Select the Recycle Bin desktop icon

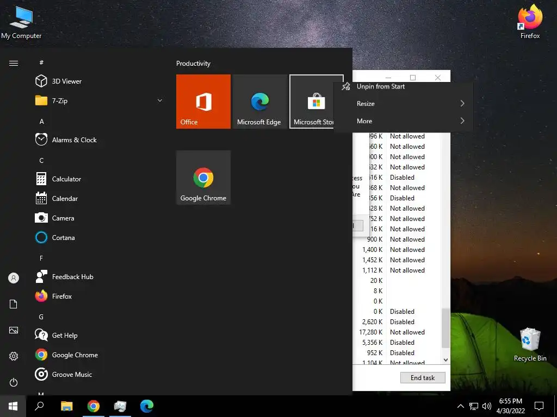530,344
